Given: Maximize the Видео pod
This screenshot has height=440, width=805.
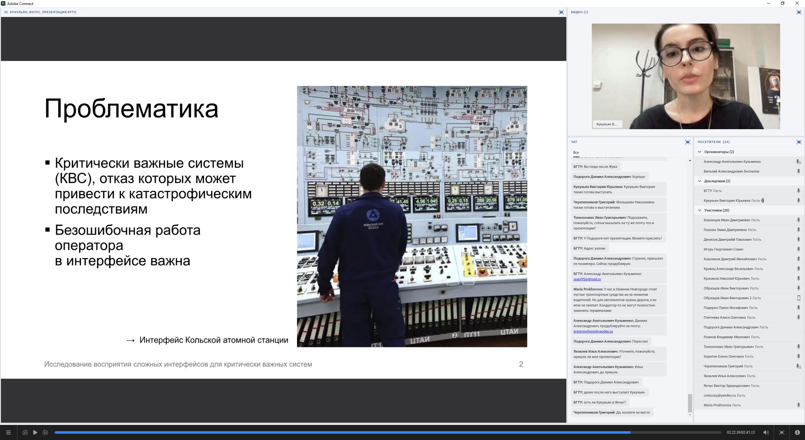Looking at the screenshot, I should click(x=799, y=12).
